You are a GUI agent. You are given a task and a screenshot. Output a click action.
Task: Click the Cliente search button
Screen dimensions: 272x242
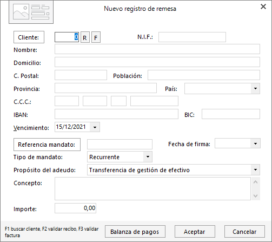pos(29,37)
